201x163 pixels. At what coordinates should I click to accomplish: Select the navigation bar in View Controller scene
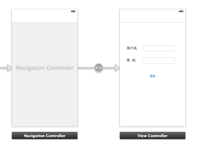tap(153, 18)
